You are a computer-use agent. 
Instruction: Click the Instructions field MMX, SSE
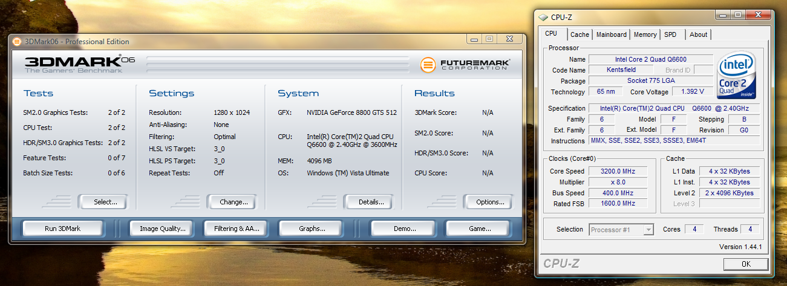674,141
